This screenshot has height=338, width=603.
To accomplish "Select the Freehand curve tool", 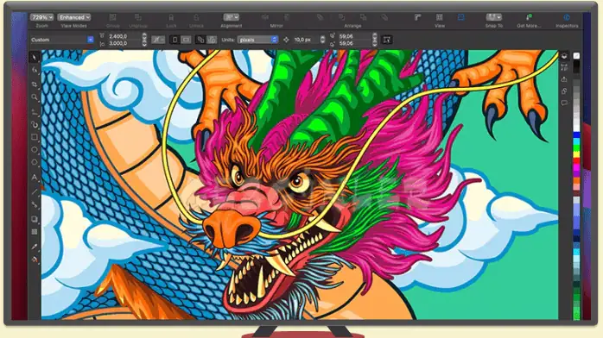I will pyautogui.click(x=35, y=111).
